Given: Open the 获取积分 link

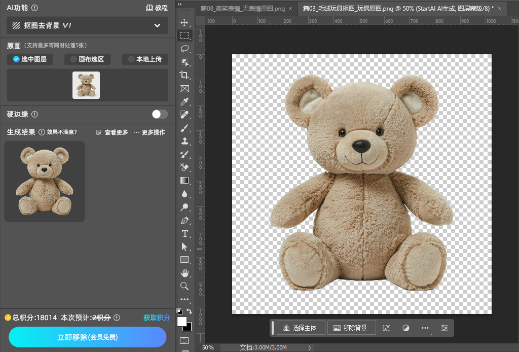Looking at the screenshot, I should 157,318.
